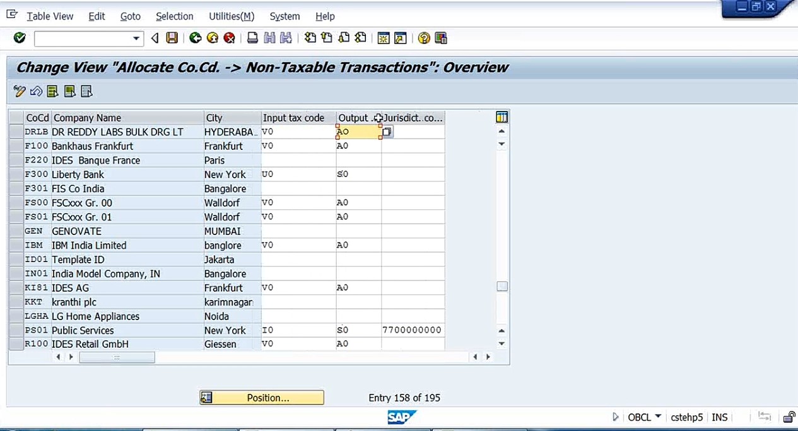Click the jurisdiction code 7700000000 cell

[413, 330]
